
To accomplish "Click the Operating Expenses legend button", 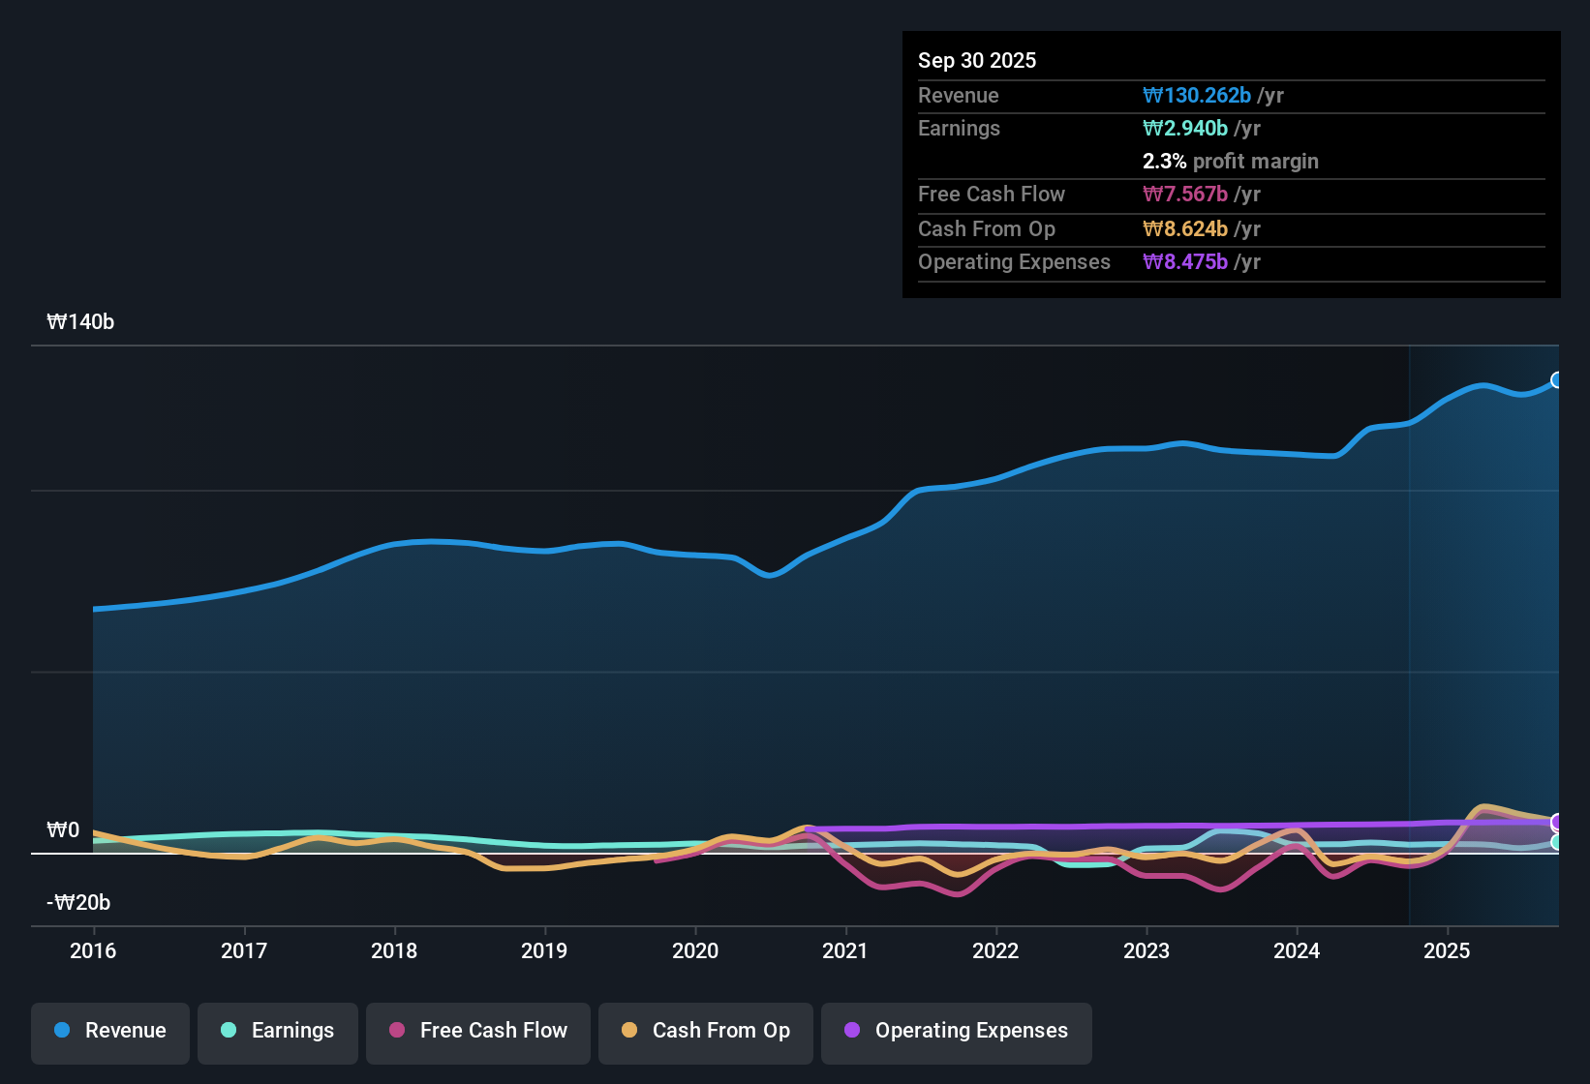I will [x=956, y=1033].
